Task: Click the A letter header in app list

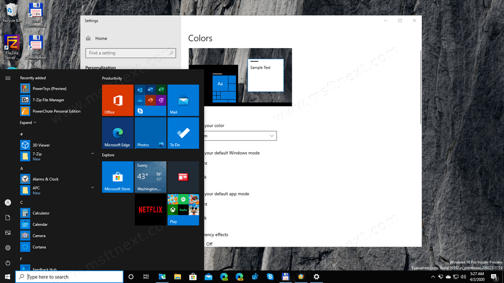Action: coord(21,168)
